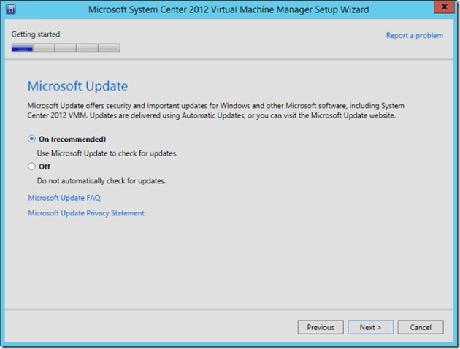
Task: Click the window title bar text
Action: (228, 9)
